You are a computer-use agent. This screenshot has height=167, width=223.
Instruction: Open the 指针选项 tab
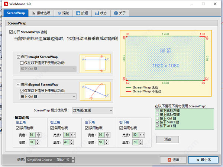pyautogui.click(x=41, y=13)
